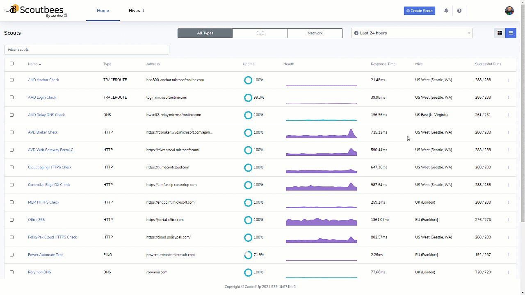
Task: Click uptime ring for MEM HTTPS Check
Action: point(248,202)
